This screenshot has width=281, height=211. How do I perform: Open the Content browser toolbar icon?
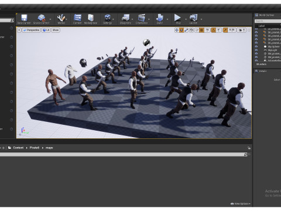coord(77,19)
